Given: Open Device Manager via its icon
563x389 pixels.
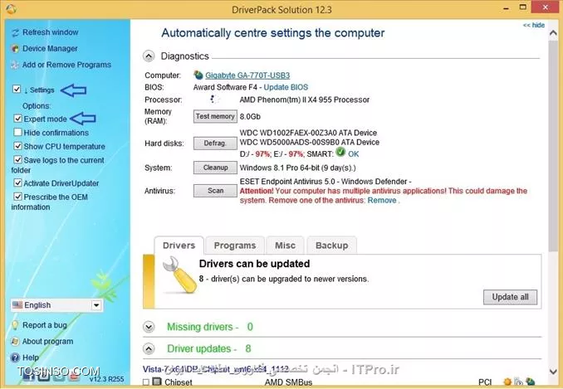Looking at the screenshot, I should click(15, 49).
